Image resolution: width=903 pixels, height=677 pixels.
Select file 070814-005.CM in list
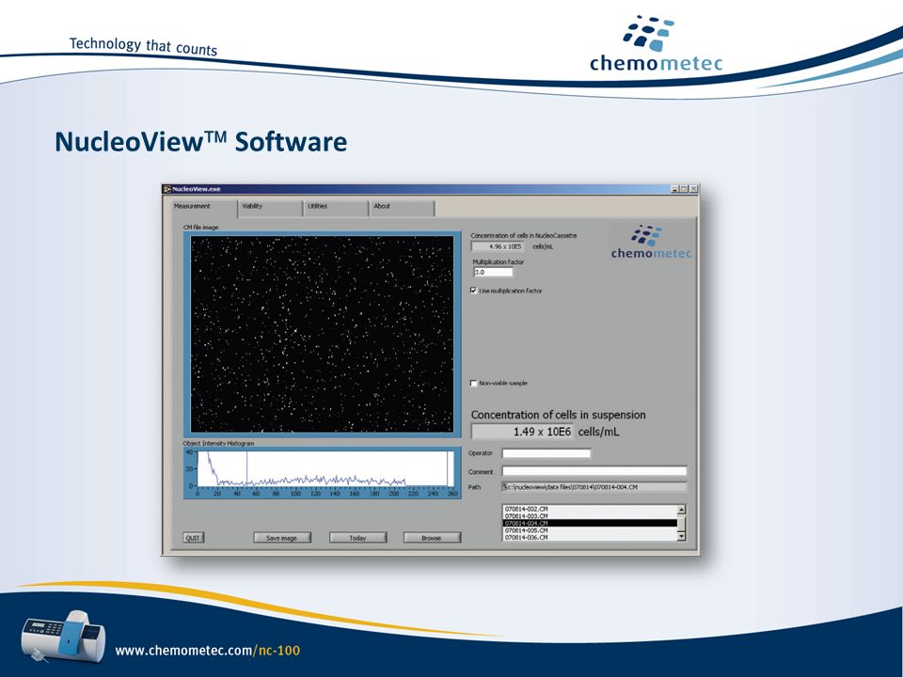[x=590, y=530]
